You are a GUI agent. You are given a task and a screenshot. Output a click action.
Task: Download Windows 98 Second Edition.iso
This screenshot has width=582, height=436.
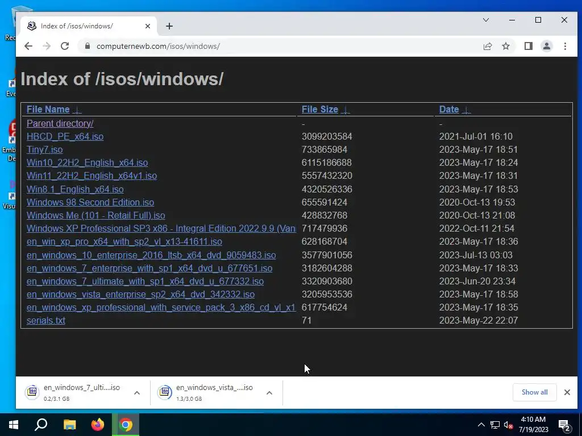(x=90, y=203)
